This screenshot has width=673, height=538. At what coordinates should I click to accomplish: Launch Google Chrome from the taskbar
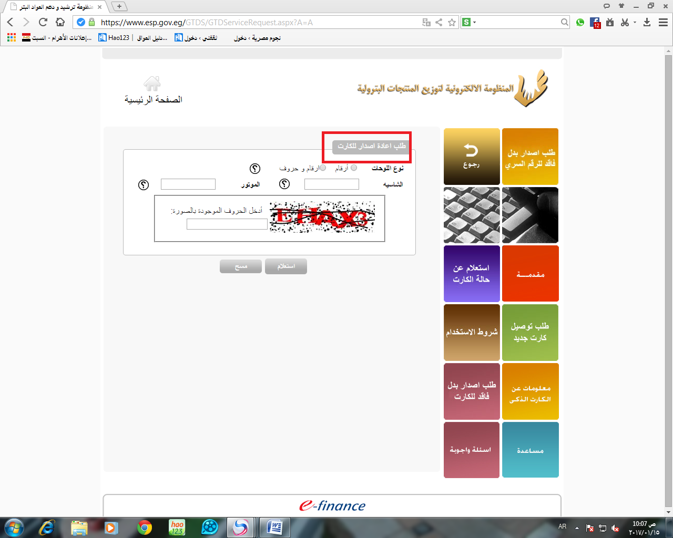[145, 527]
